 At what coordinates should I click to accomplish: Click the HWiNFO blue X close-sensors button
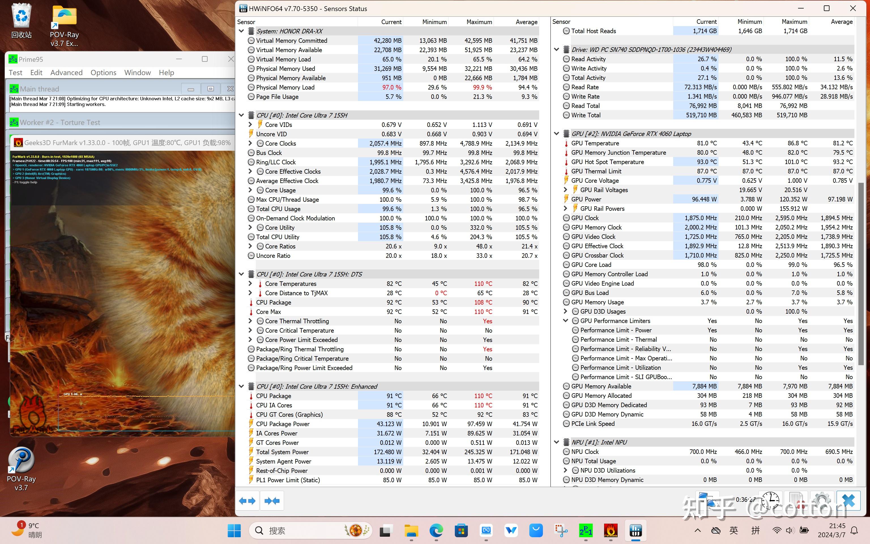click(x=848, y=500)
